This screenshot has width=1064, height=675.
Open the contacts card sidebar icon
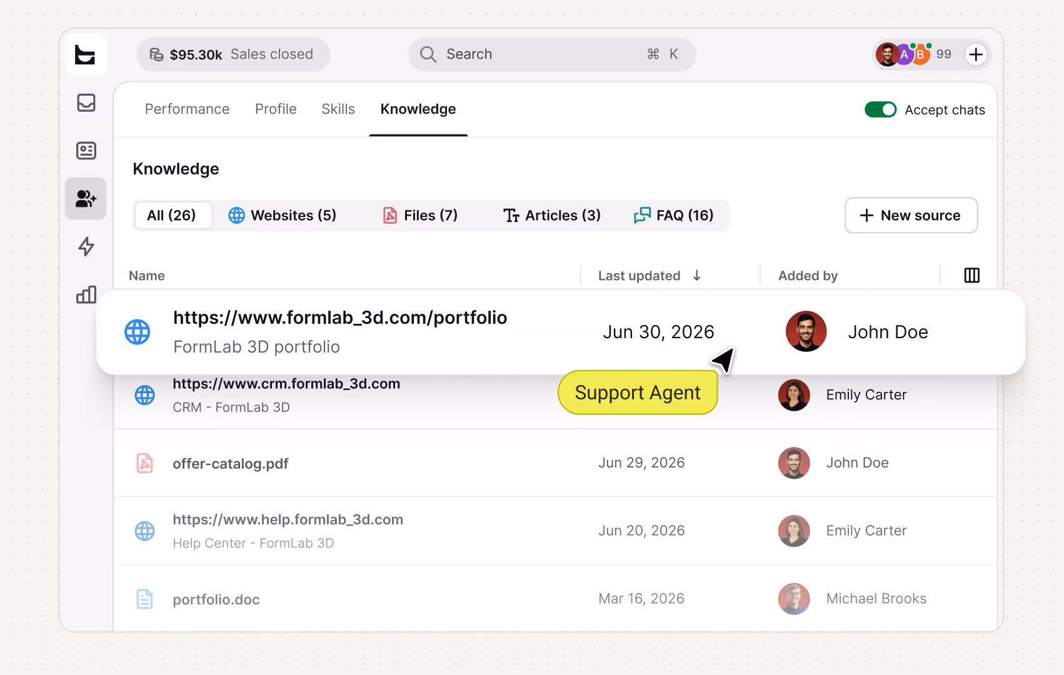pos(86,151)
